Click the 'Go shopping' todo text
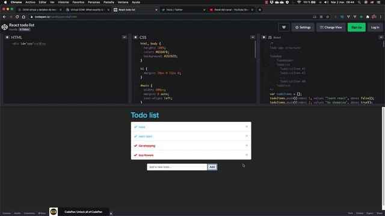385x216 pixels. coord(147,146)
